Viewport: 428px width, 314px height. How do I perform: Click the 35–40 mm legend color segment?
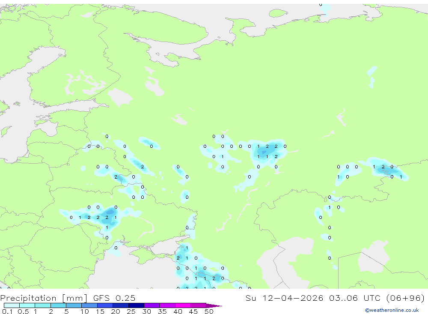click(167, 305)
